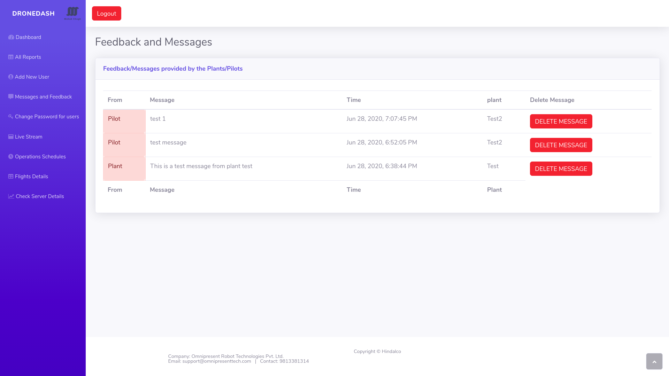Delete the 'test 1' pilot message
This screenshot has width=669, height=376.
[561, 122]
